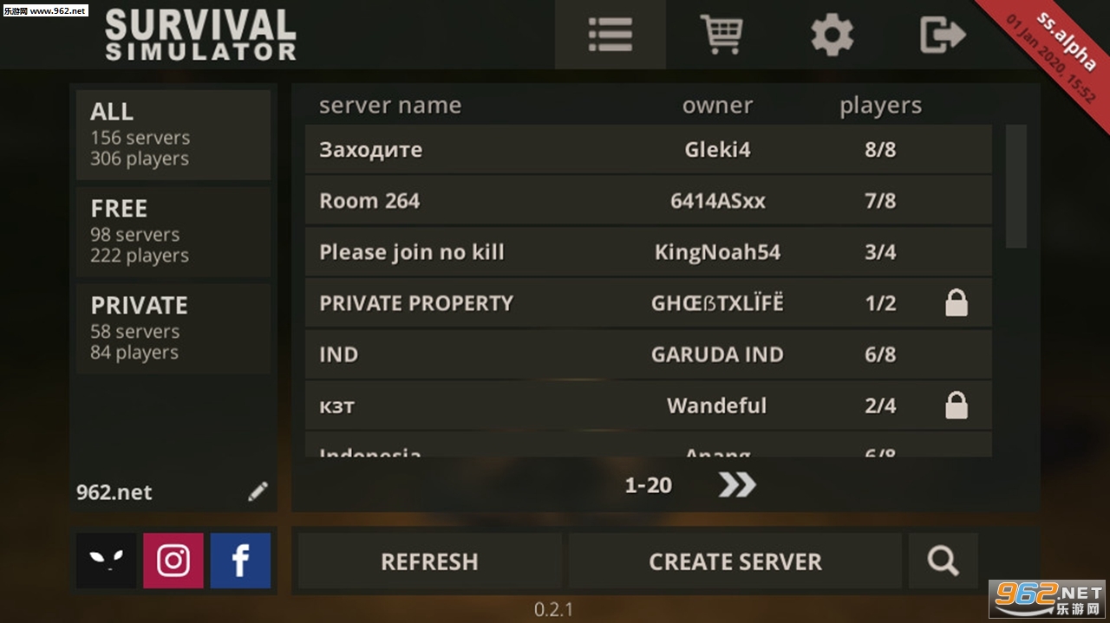
Task: Select the FREE servers filter
Action: tap(173, 231)
